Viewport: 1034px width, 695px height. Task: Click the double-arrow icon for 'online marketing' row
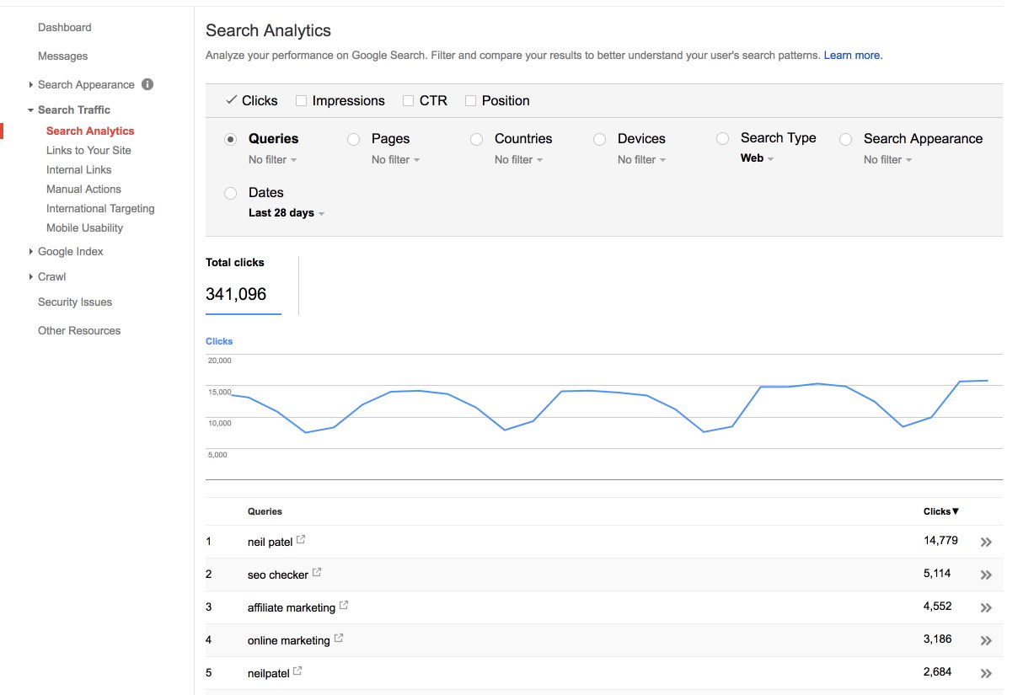[x=986, y=641]
